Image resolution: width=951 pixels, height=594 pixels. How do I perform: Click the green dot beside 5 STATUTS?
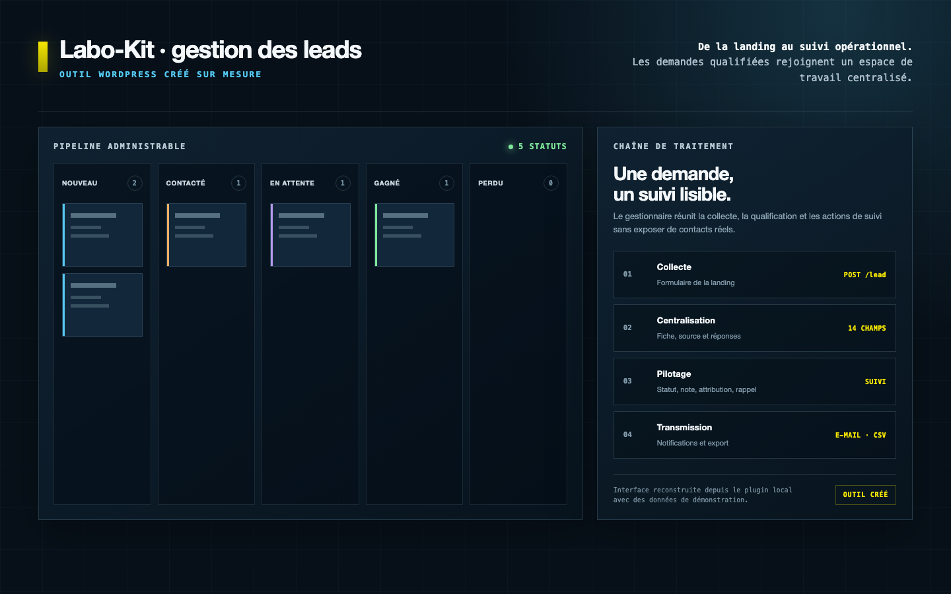point(511,147)
